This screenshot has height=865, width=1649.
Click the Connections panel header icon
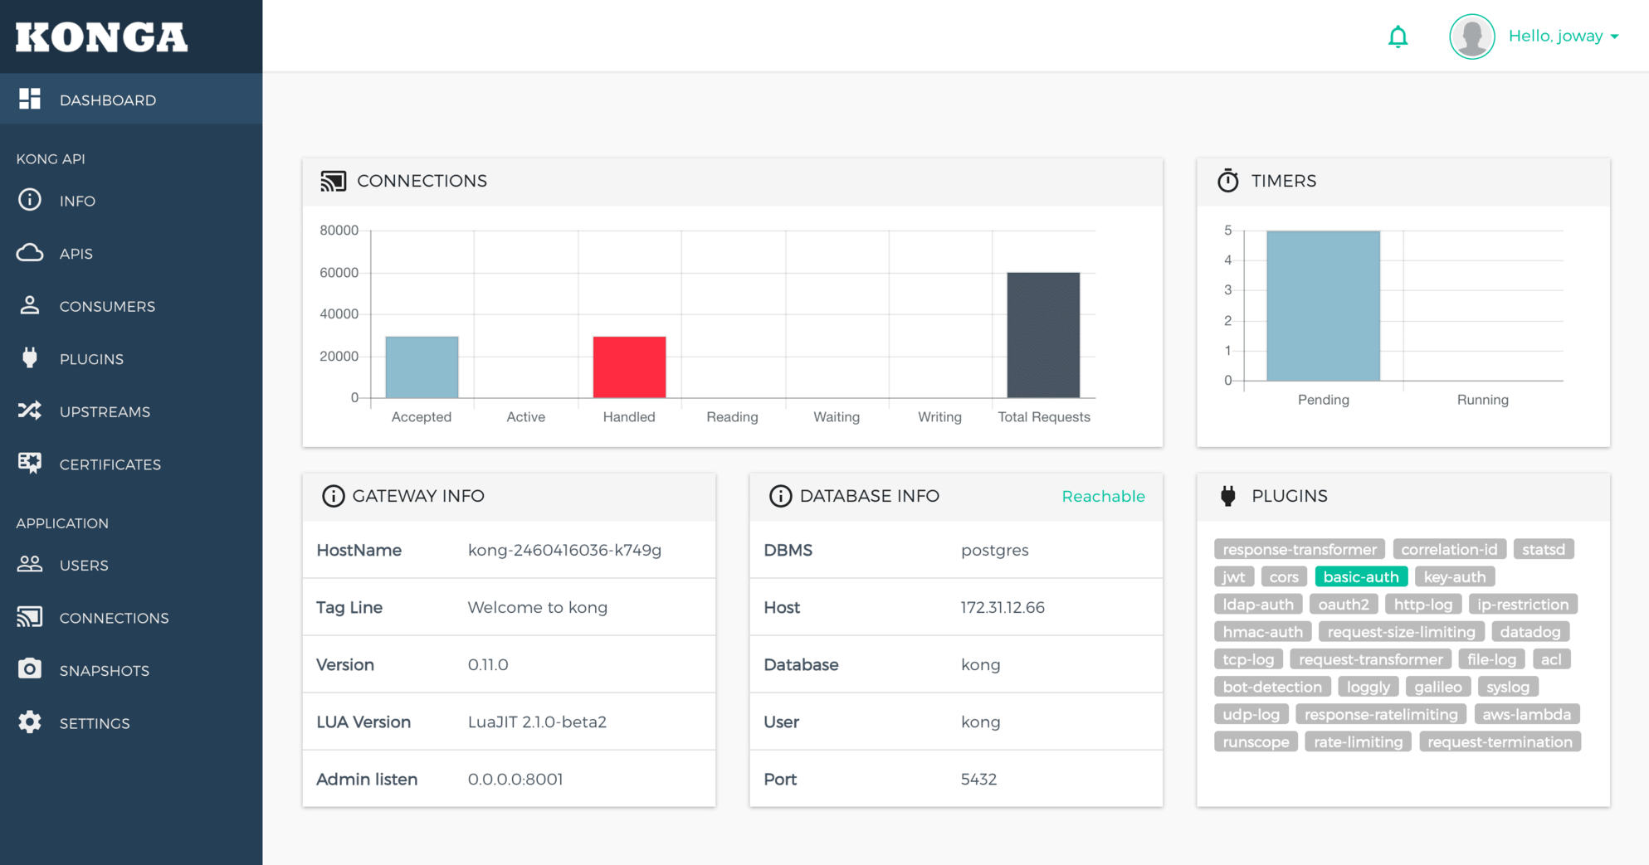coord(334,181)
